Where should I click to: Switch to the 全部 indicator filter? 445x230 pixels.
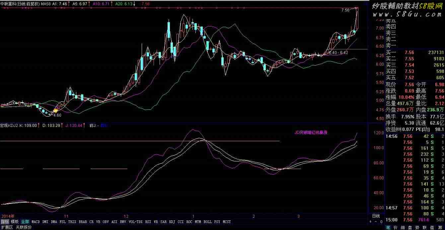(x=25, y=222)
